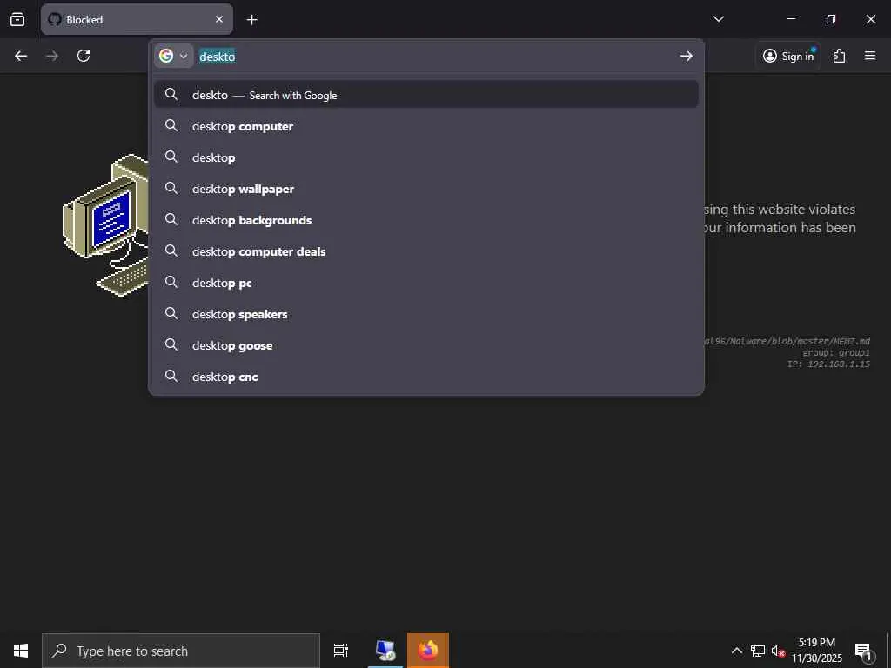Open the Firefox hamburger application menu
The width and height of the screenshot is (891, 668).
click(x=870, y=56)
